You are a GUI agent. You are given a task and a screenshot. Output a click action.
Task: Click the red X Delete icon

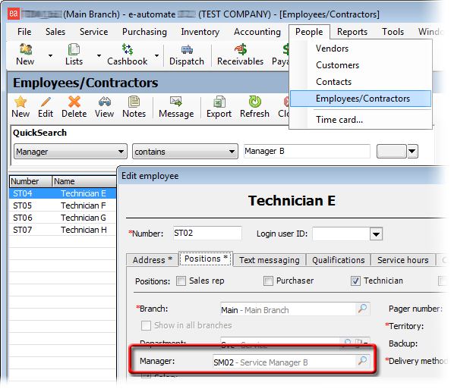pos(74,102)
